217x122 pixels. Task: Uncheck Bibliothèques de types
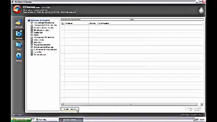[x=32, y=30]
